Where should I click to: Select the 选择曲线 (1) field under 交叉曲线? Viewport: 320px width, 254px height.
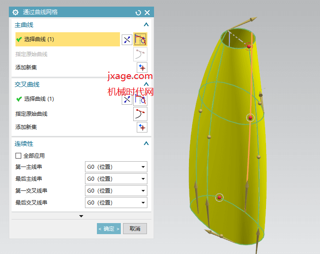point(68,99)
